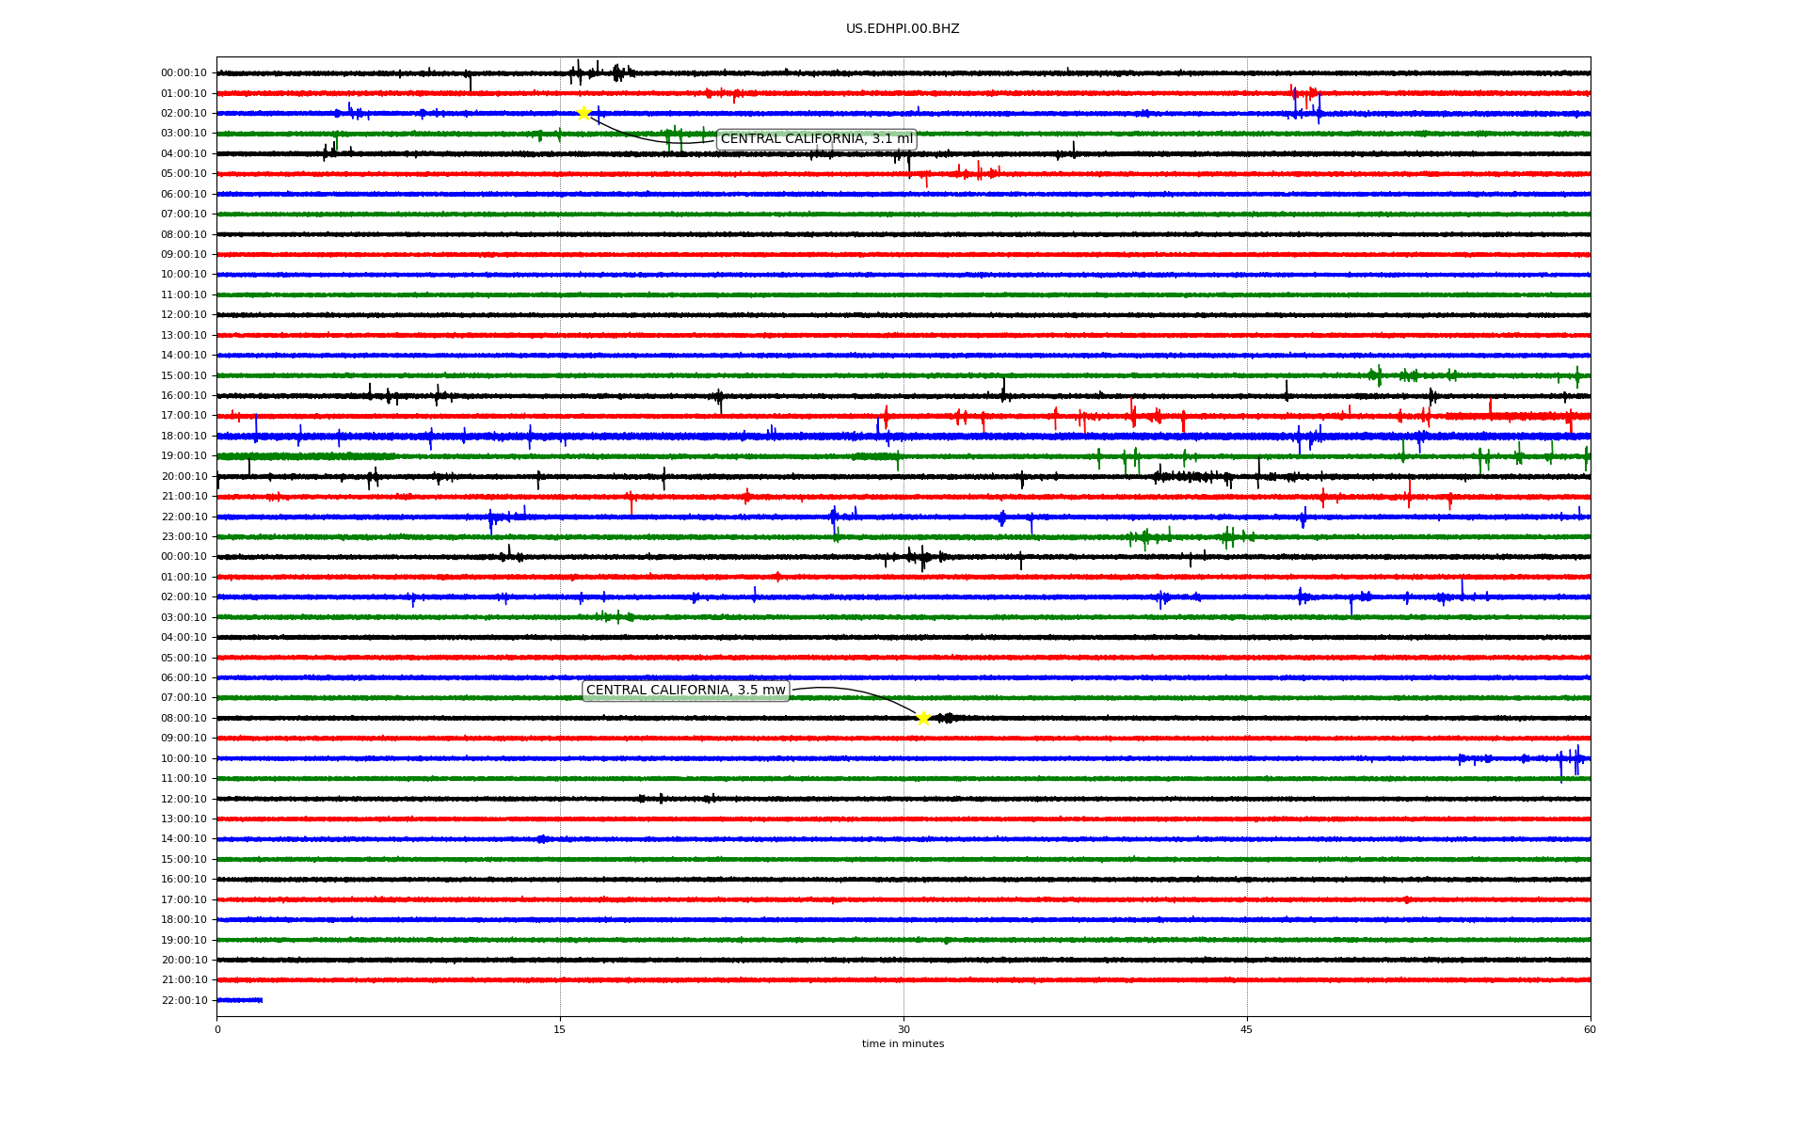The width and height of the screenshot is (1807, 1129).
Task: Click the yellow star for the 3.5 mw event
Action: (x=923, y=718)
